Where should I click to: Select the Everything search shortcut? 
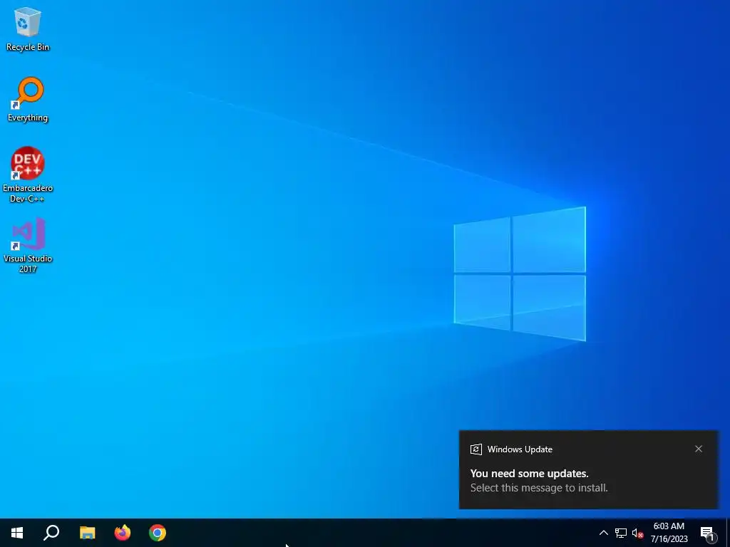click(28, 100)
